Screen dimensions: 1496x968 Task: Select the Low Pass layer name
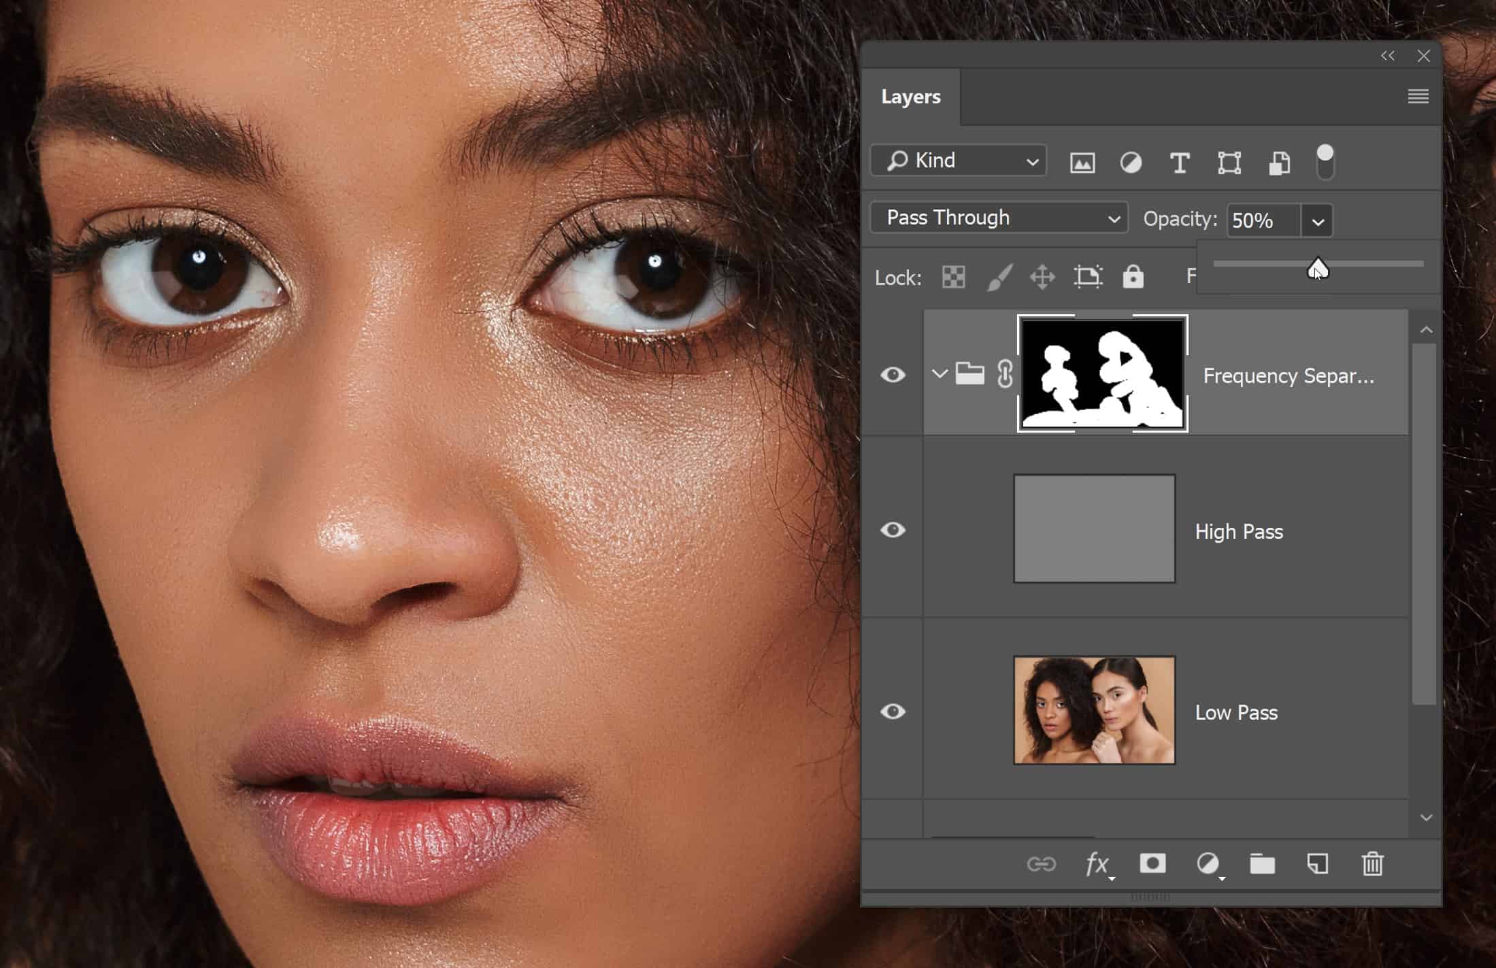tap(1236, 712)
